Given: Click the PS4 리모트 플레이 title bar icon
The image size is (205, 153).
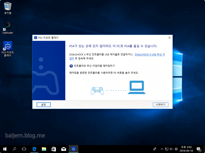Looking at the screenshot, I should click(x=36, y=38).
